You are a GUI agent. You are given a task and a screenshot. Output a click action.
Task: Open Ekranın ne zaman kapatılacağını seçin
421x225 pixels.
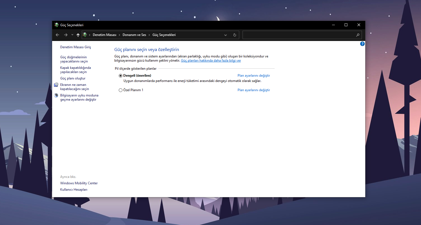[74, 87]
